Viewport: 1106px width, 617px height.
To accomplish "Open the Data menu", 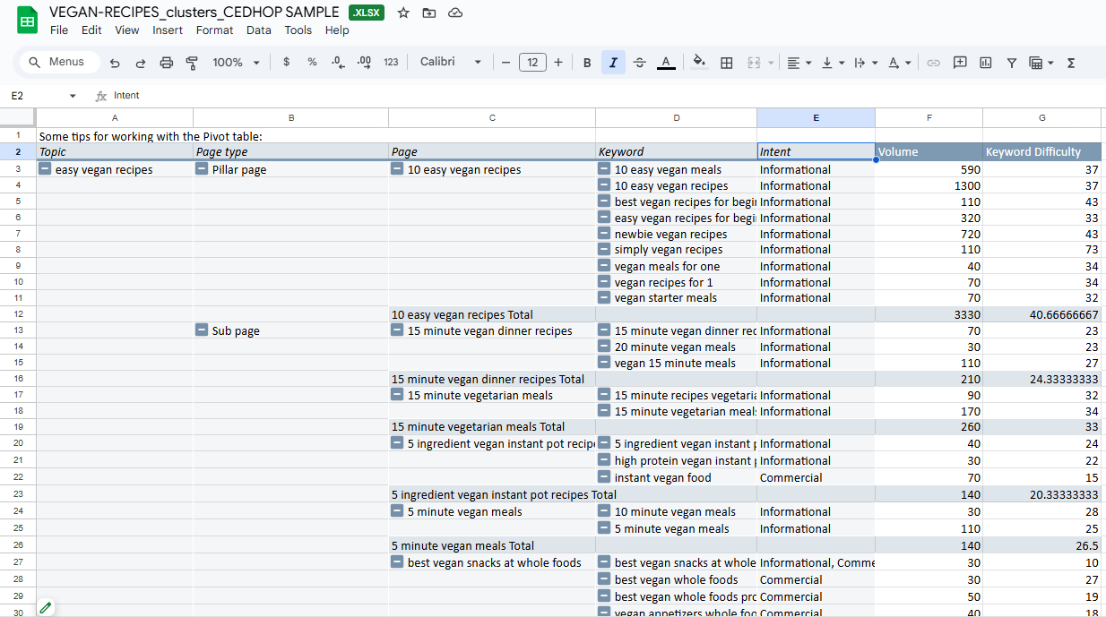I will [x=258, y=30].
